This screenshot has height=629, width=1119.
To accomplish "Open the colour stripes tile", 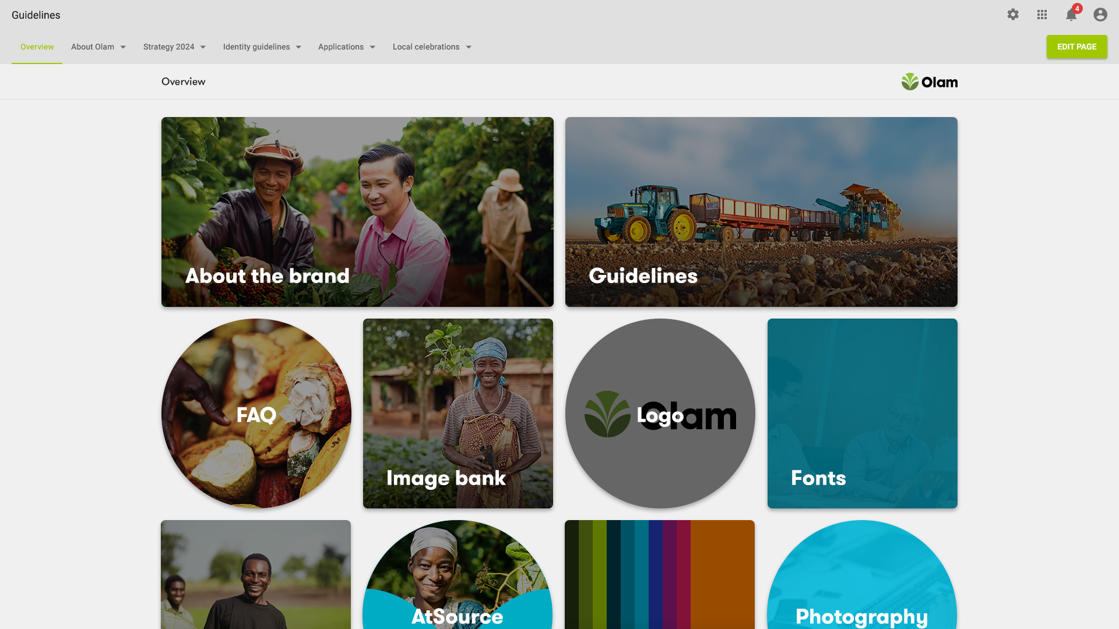I will 660,575.
